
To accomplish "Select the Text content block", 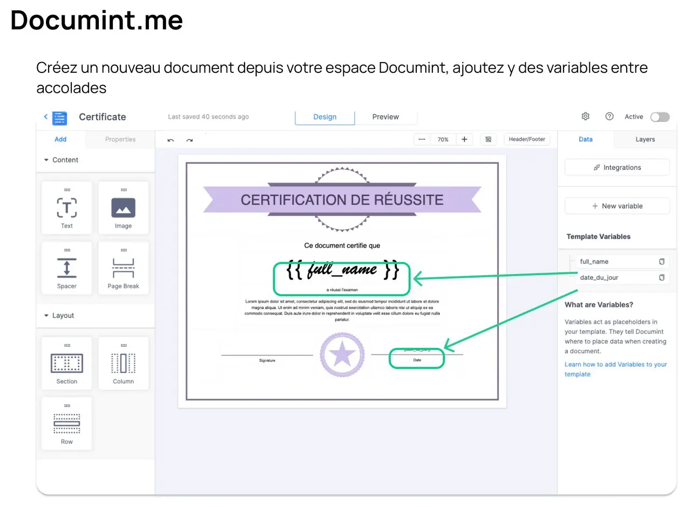I will pos(67,208).
